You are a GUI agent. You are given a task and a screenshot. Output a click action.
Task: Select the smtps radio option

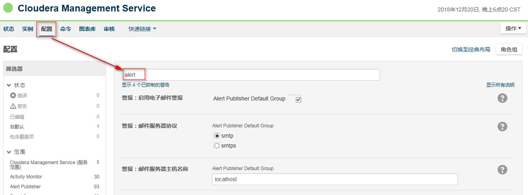(217, 146)
